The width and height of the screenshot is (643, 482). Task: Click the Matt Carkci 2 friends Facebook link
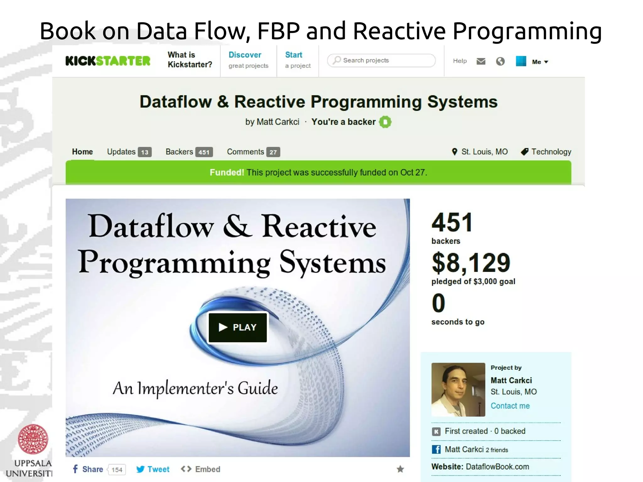point(476,449)
